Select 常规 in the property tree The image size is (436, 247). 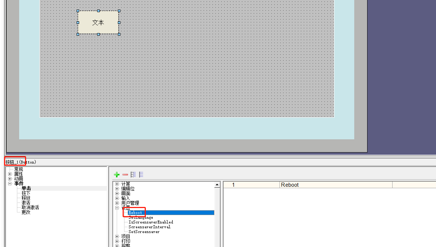pos(19,169)
